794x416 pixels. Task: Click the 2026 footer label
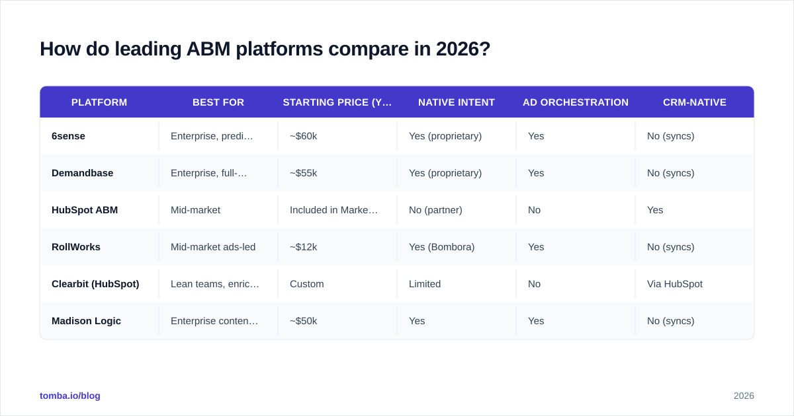(744, 396)
